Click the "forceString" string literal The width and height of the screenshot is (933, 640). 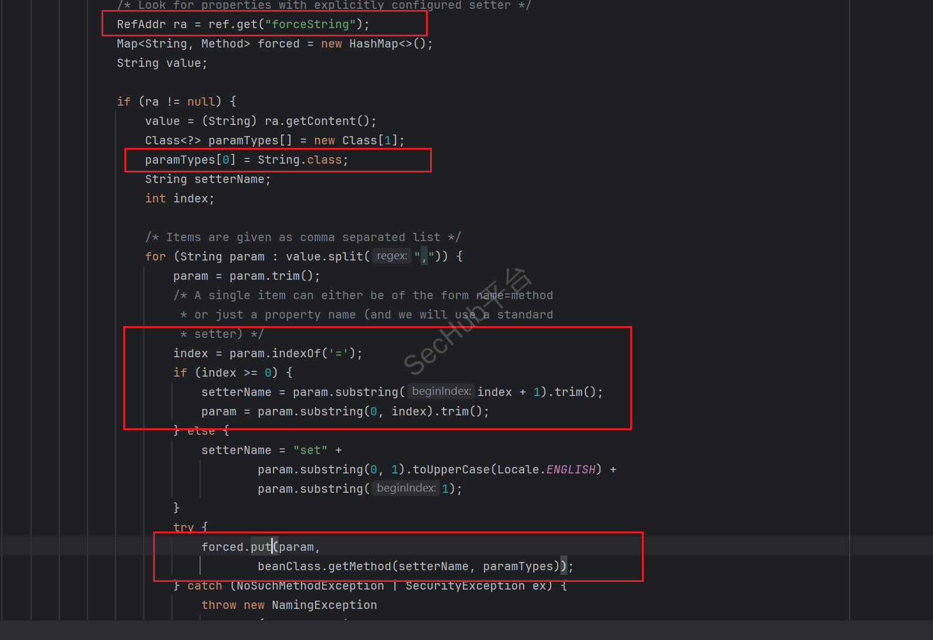310,24
